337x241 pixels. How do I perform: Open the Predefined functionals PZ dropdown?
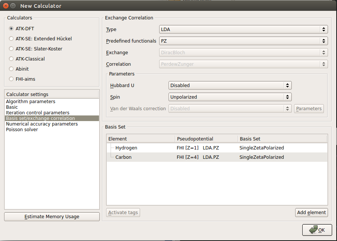[243, 41]
